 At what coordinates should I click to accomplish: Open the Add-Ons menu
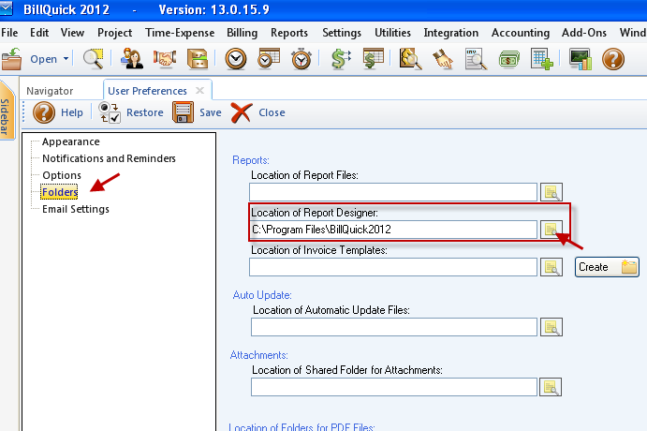(584, 33)
